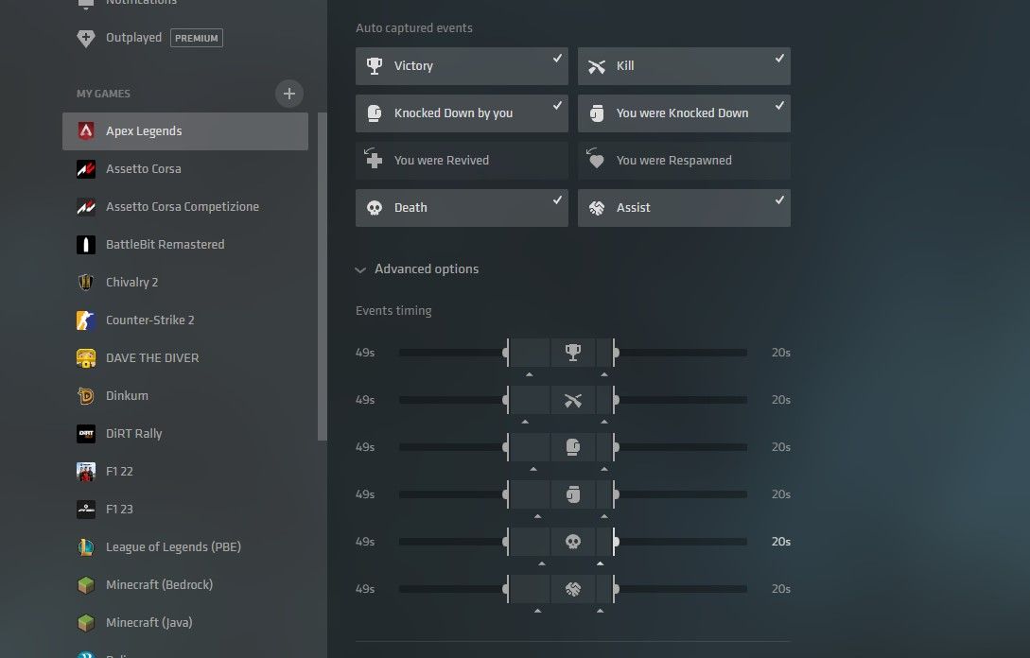Enable the "You were Revived" event
The width and height of the screenshot is (1030, 658).
461,160
